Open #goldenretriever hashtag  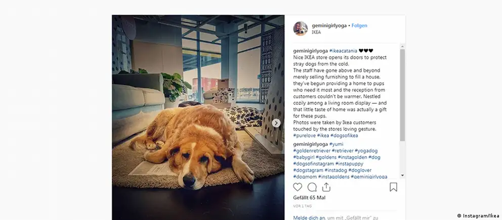(x=312, y=151)
